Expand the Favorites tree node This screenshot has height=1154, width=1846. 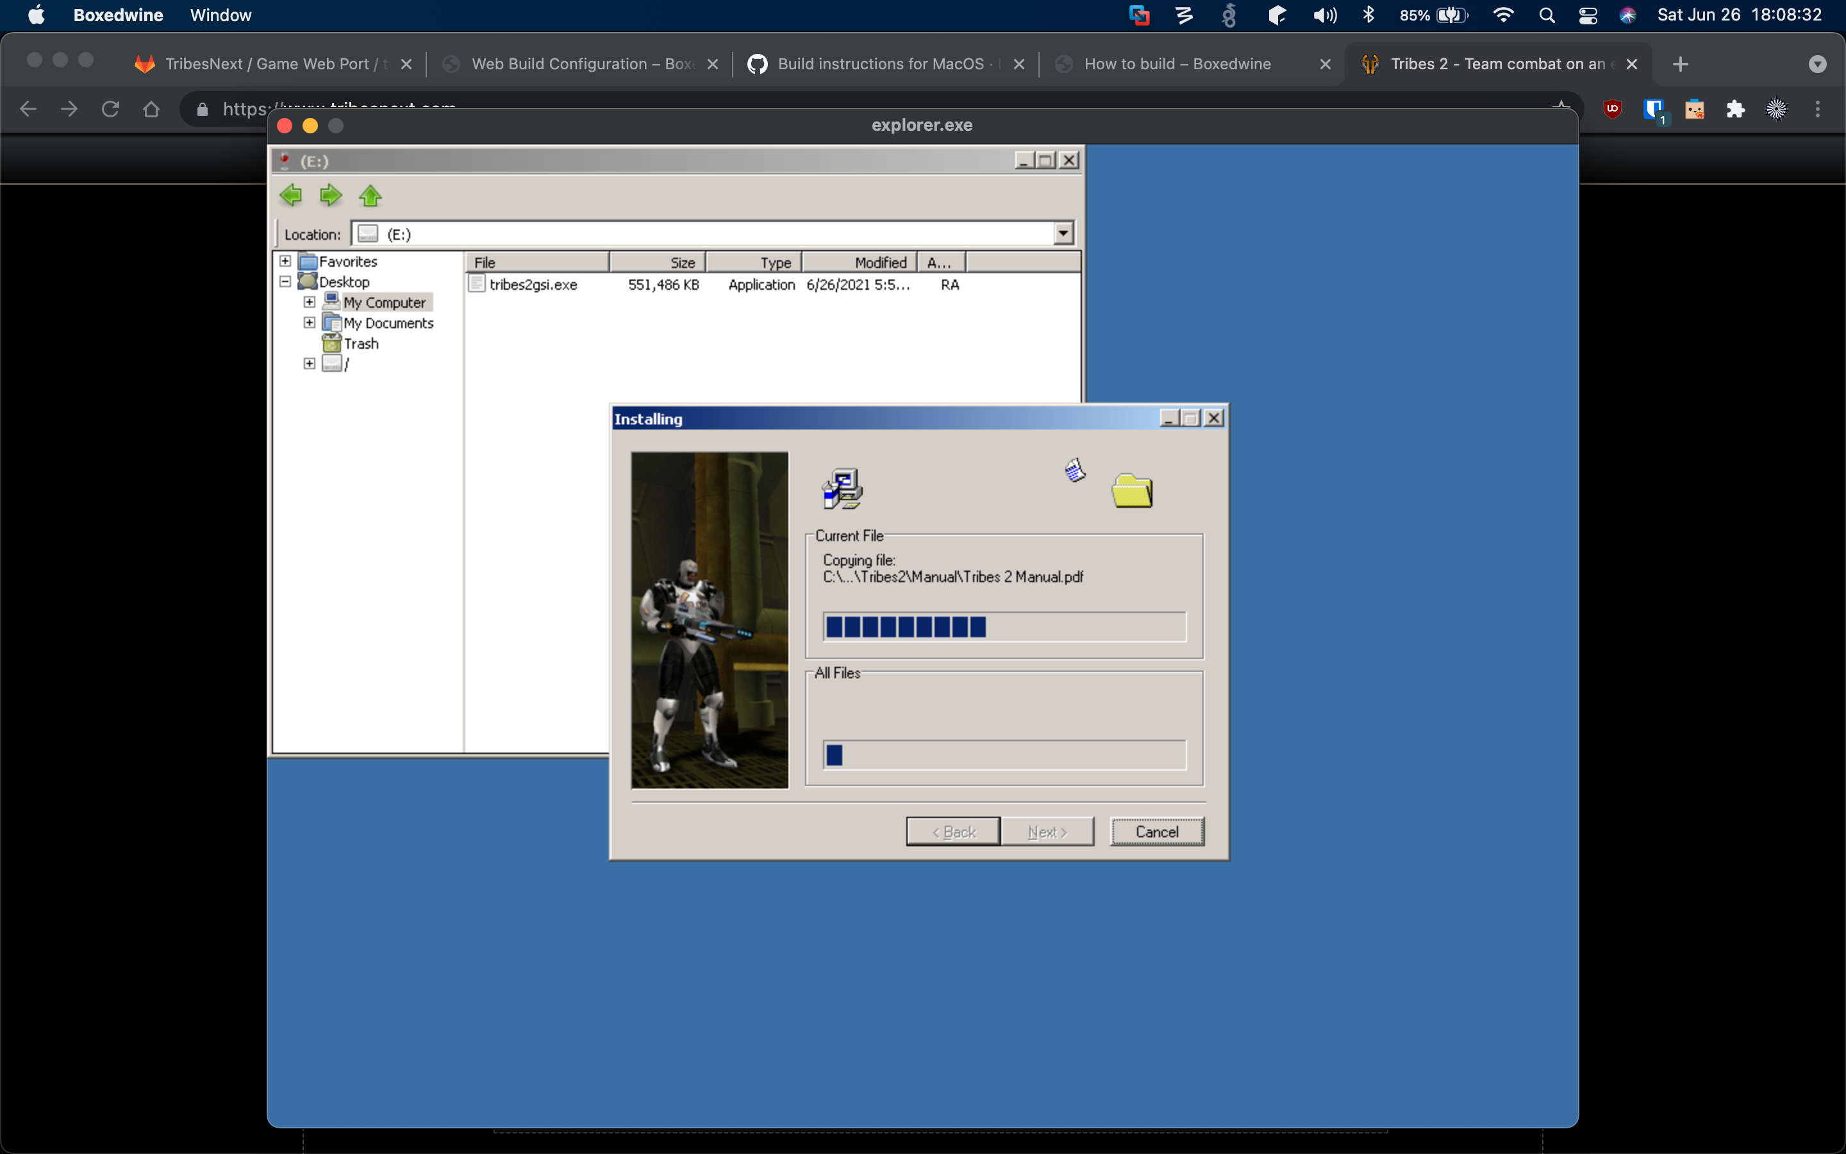pos(285,261)
